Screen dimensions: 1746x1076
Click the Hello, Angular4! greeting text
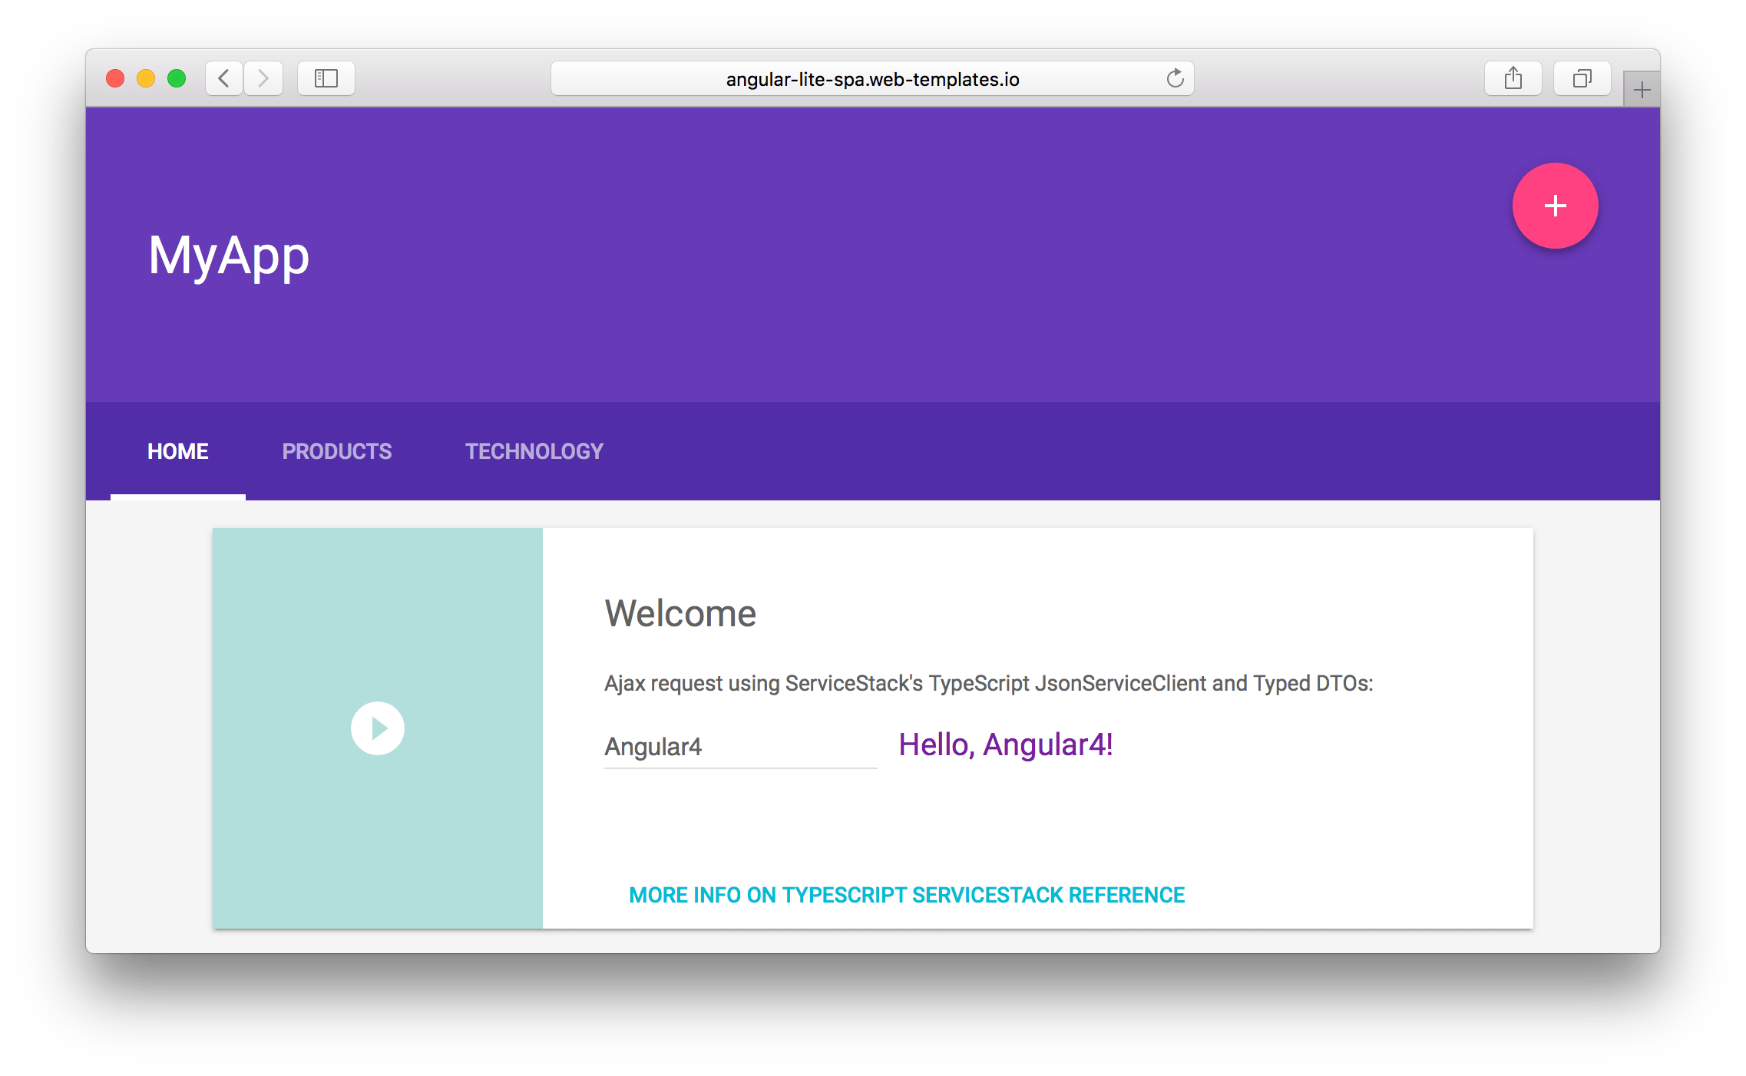tap(1007, 744)
